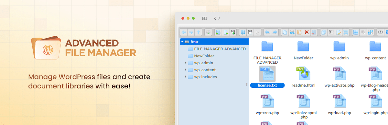Click the Forward arrow in file manager toolbar

click(x=191, y=32)
